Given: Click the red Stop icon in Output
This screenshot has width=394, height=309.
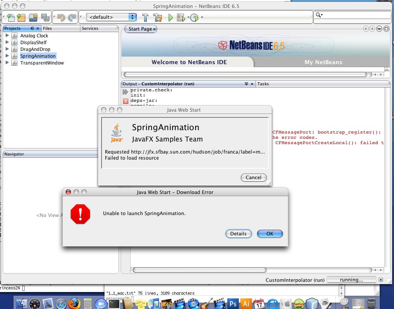Looking at the screenshot, I should tap(126, 101).
